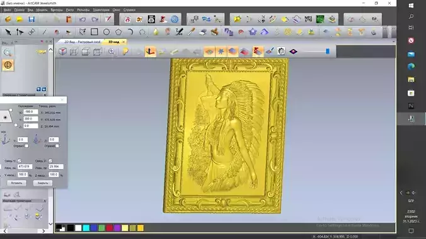Switch to the 2D Вид tab
This screenshot has width=426, height=239.
tap(82, 42)
